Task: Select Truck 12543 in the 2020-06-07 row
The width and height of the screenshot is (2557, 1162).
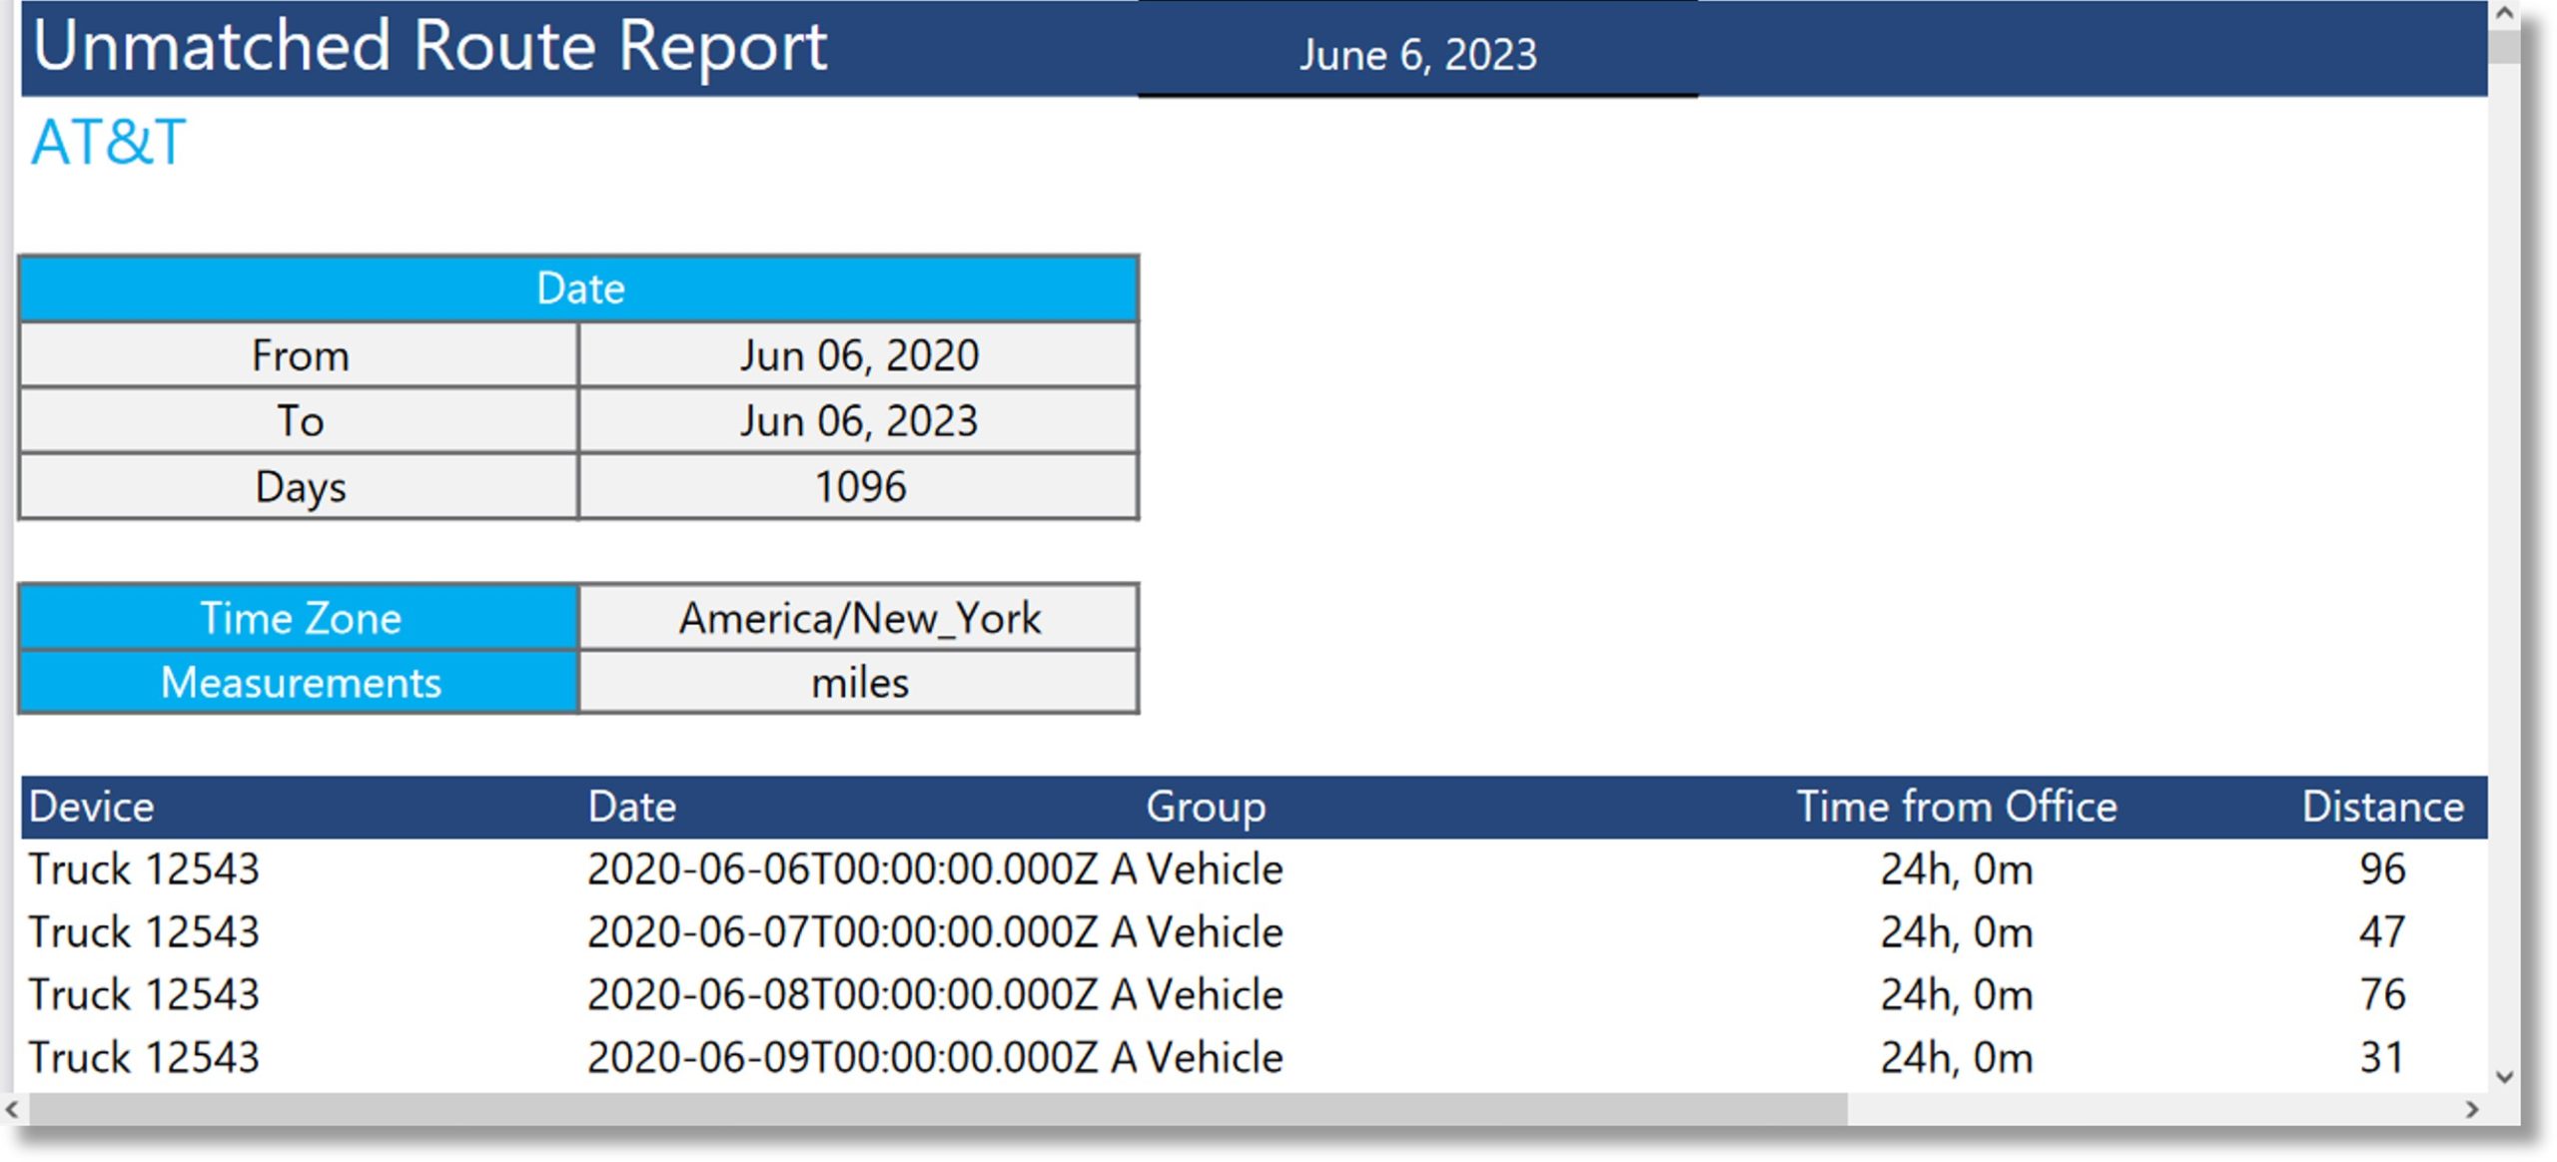Action: click(144, 932)
